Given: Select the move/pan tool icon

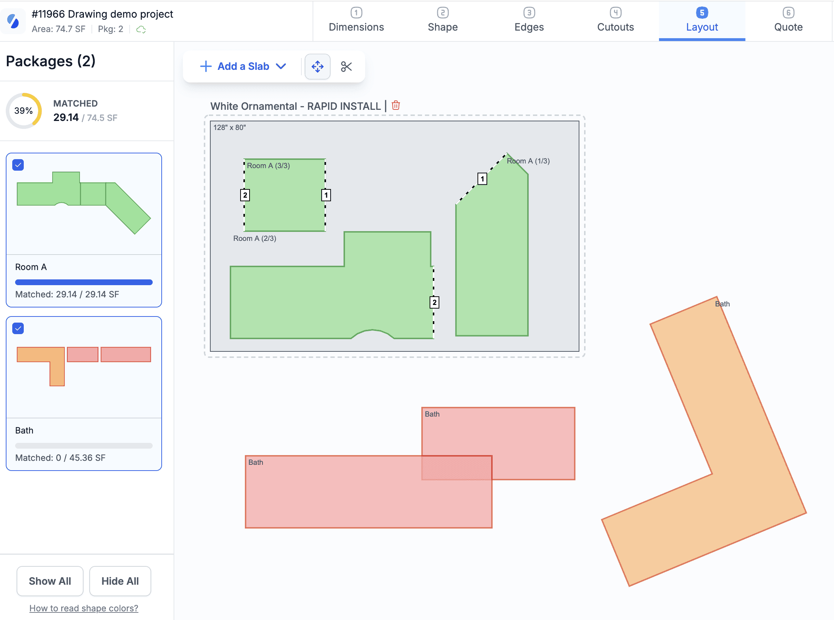Looking at the screenshot, I should [x=317, y=66].
